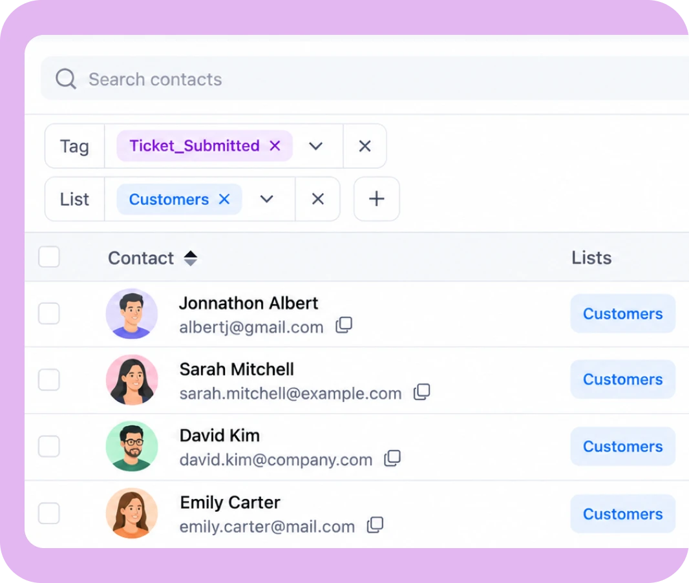Open Sarah Mitchell's avatar
This screenshot has height=583, width=689.
(132, 380)
